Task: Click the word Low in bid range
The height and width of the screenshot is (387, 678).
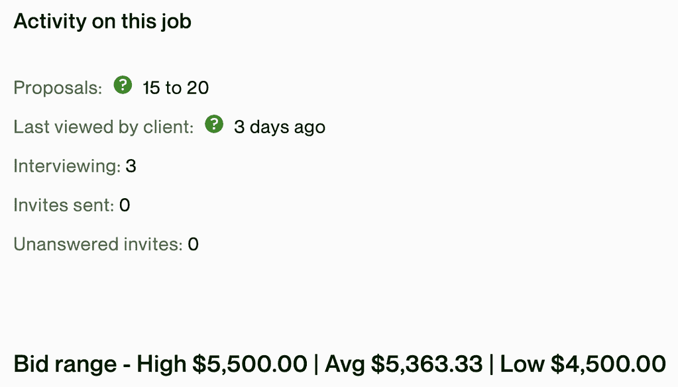Action: (x=522, y=364)
